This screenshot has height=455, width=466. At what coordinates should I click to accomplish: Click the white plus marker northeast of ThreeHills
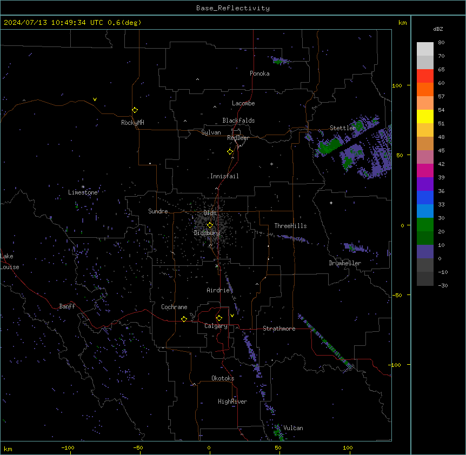point(331,203)
